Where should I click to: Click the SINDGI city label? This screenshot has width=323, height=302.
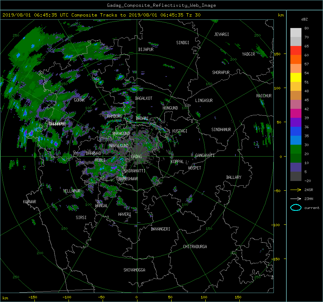[x=183, y=43]
